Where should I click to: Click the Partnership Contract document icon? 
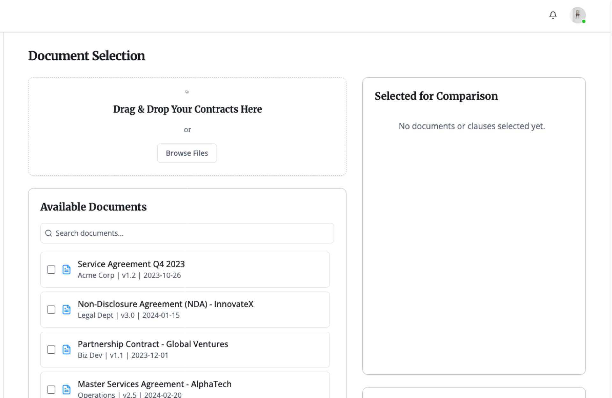tap(66, 350)
